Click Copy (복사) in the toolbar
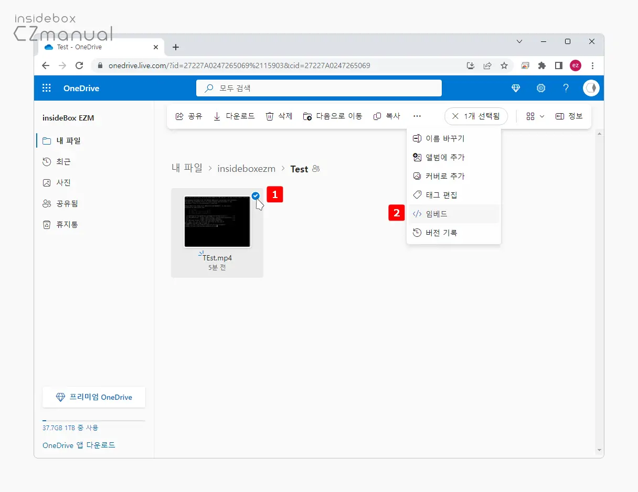The width and height of the screenshot is (638, 492). (387, 116)
